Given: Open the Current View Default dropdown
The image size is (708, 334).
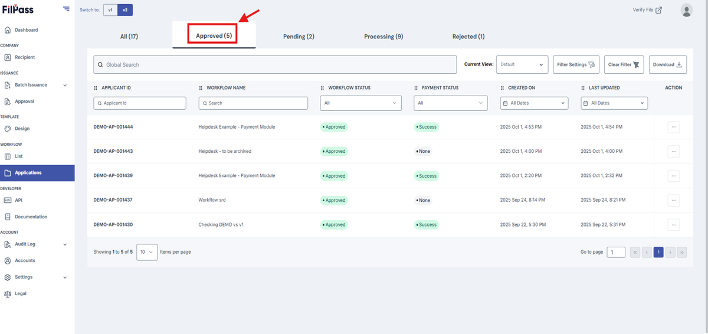Looking at the screenshot, I should coord(522,64).
